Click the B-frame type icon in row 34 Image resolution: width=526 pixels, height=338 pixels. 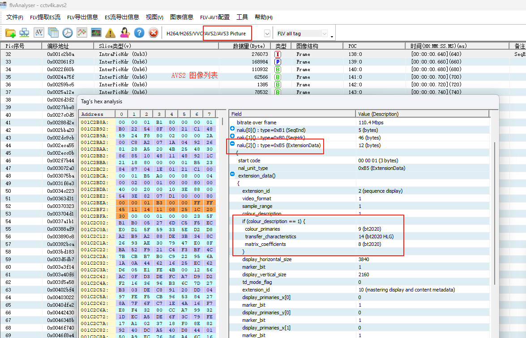278,70
